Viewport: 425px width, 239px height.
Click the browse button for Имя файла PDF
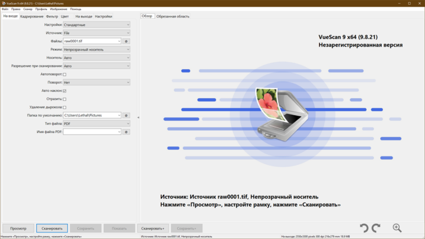[x=126, y=132]
